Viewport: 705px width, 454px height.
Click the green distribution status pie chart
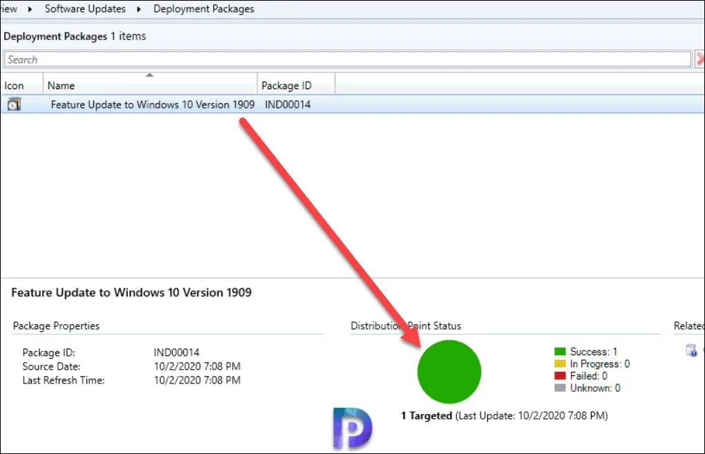tap(449, 371)
